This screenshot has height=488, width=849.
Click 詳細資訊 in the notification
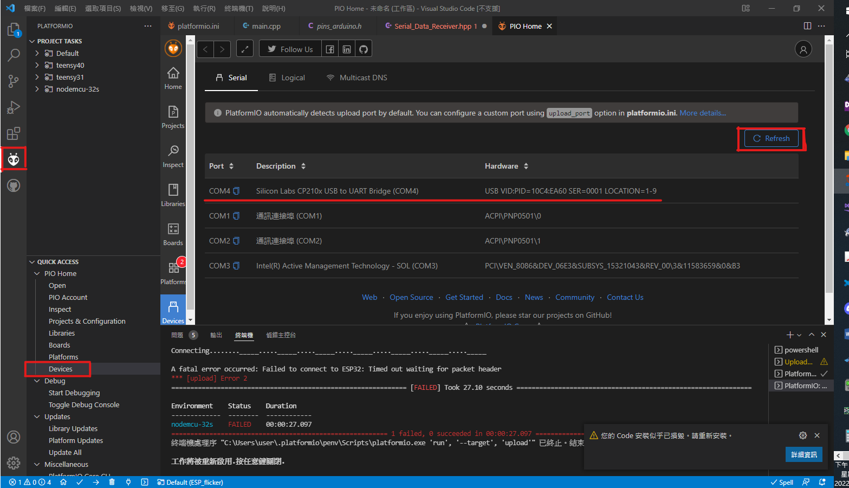pos(804,454)
